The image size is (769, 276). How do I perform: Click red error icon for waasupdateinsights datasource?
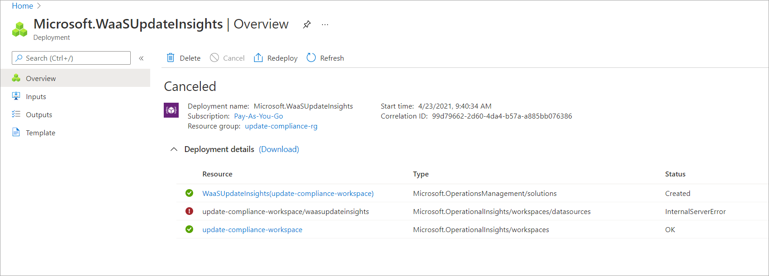189,211
